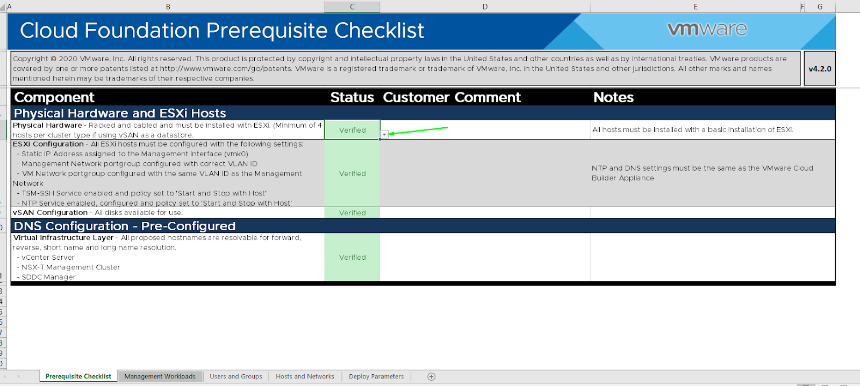
Task: Open the Users and Groups sheet tab
Action: point(236,376)
